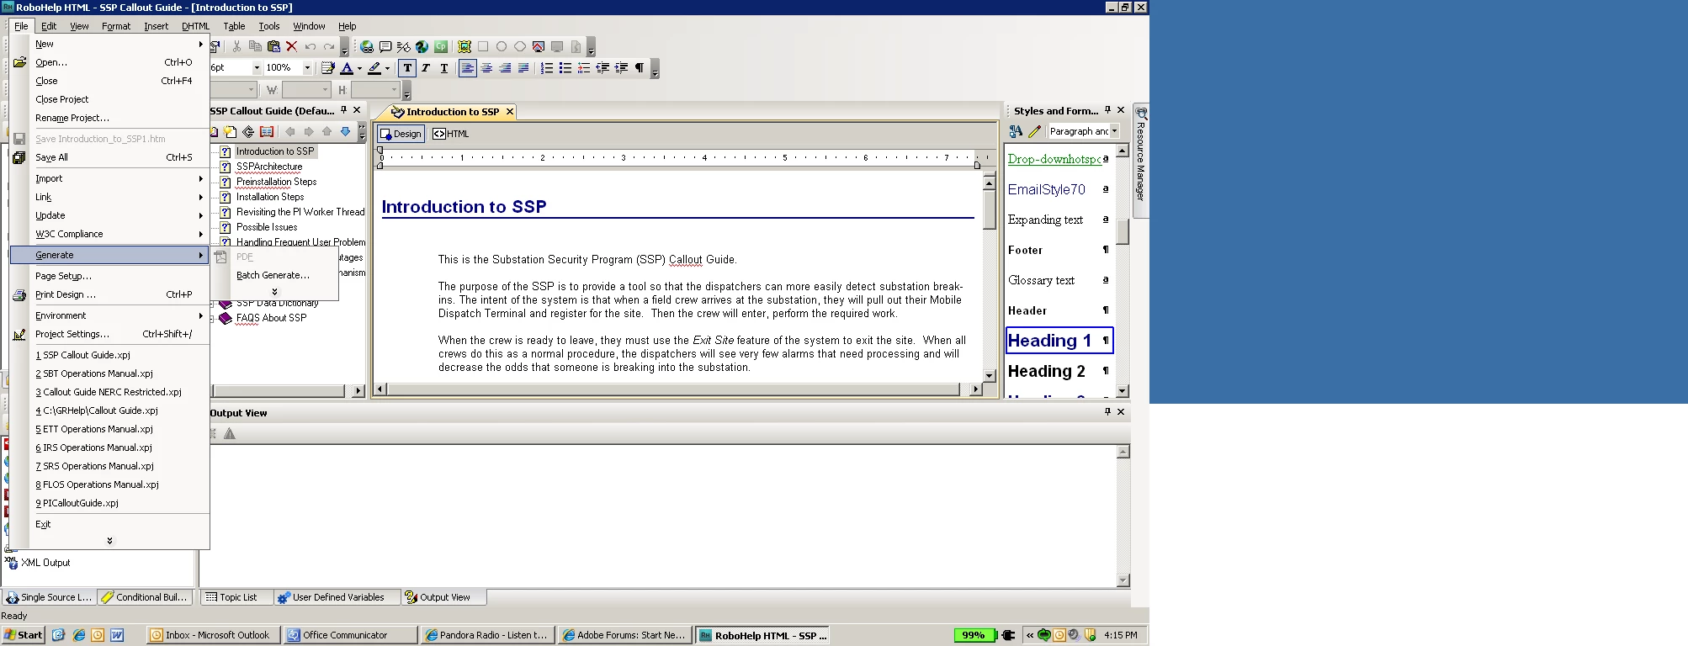1688x646 pixels.
Task: Select Heading 2 style in Styles pane
Action: tap(1059, 371)
